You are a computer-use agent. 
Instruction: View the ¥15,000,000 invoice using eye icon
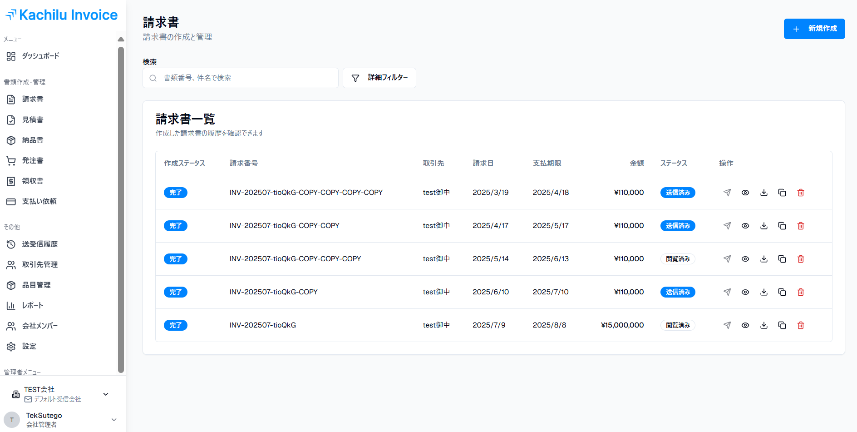point(745,325)
